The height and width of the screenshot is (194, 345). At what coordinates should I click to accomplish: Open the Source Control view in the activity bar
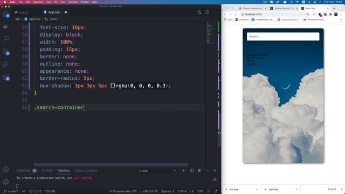(6, 52)
